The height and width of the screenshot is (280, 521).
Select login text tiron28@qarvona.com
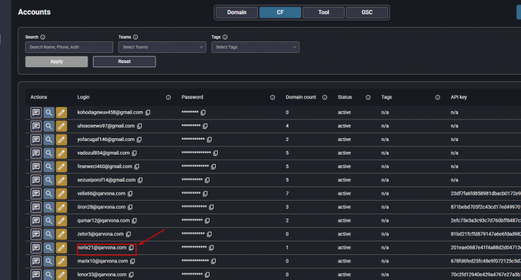coord(101,207)
